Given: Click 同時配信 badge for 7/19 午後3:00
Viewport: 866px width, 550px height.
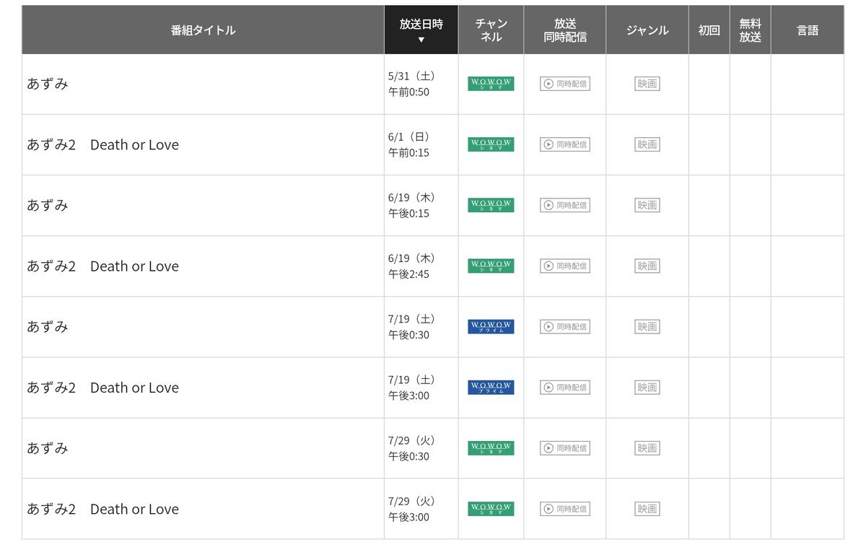Looking at the screenshot, I should 565,388.
